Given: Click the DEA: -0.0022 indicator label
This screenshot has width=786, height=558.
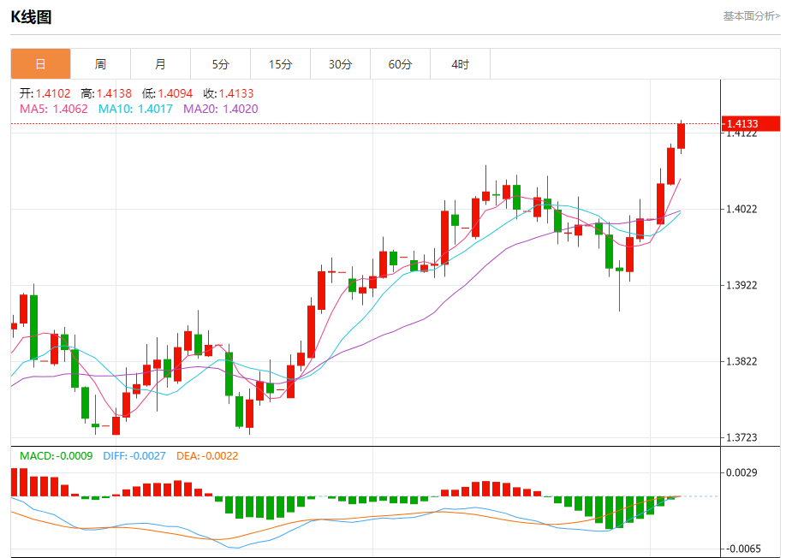Looking at the screenshot, I should (207, 456).
